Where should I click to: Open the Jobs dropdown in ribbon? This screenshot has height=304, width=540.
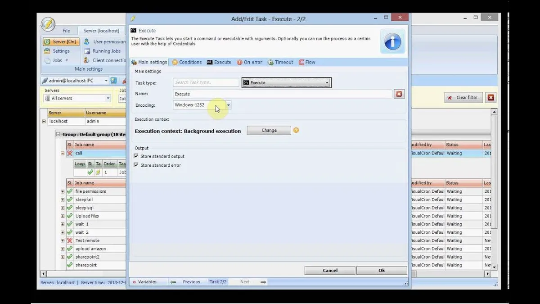coord(57,60)
